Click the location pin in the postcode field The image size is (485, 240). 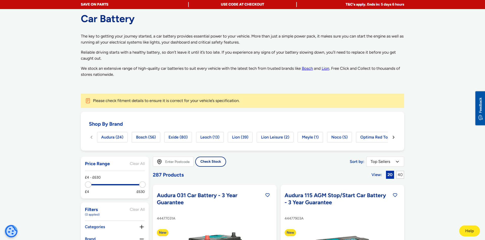point(159,162)
